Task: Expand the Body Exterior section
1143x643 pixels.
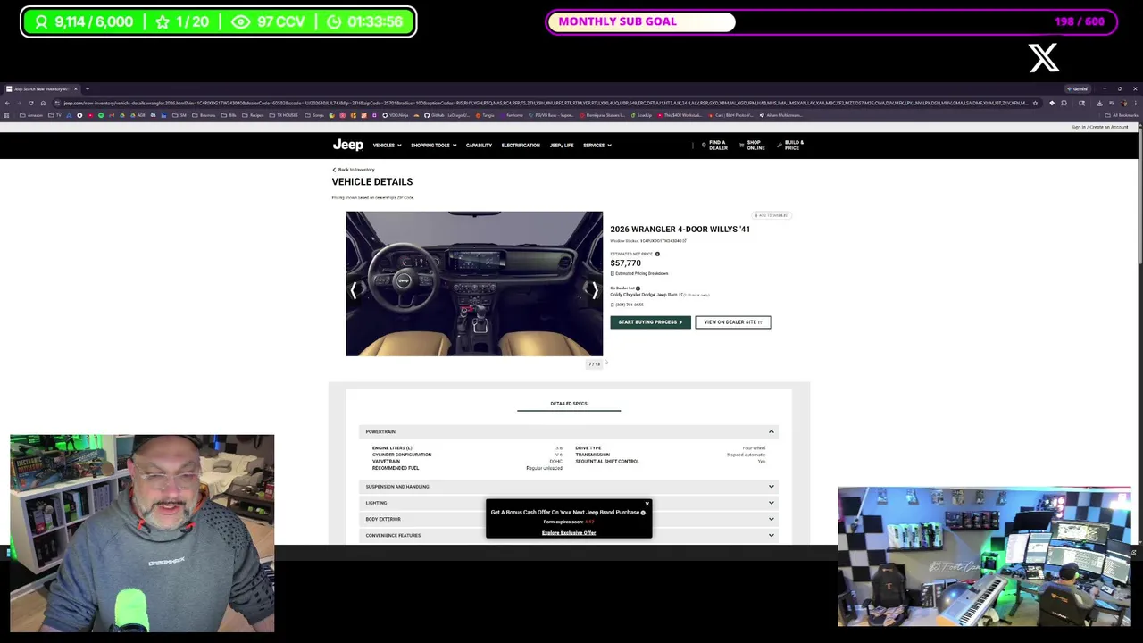Action: [569, 519]
